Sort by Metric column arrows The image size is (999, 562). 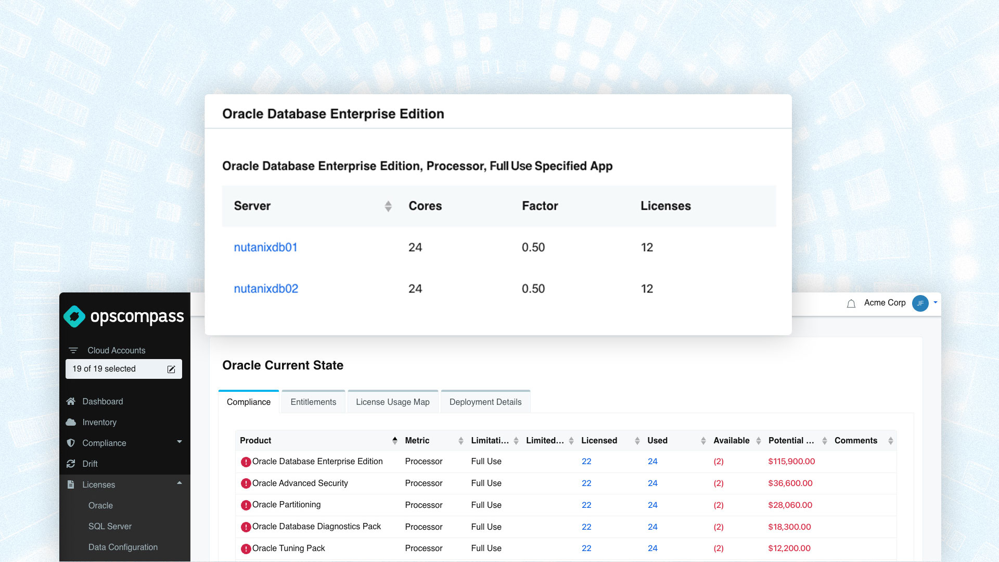point(461,441)
